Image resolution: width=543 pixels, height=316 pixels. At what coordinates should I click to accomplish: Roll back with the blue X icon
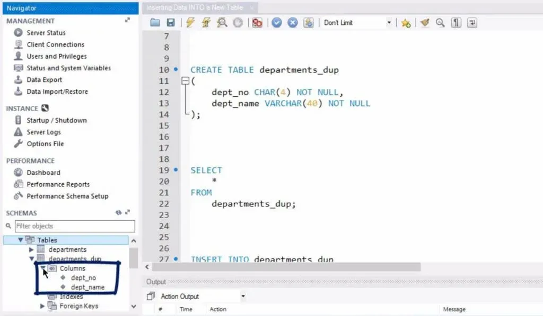292,23
